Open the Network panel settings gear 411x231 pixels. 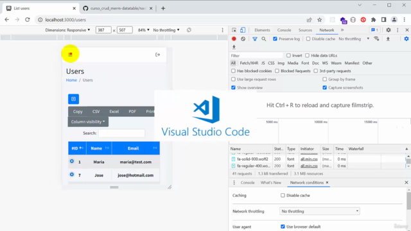(x=407, y=38)
